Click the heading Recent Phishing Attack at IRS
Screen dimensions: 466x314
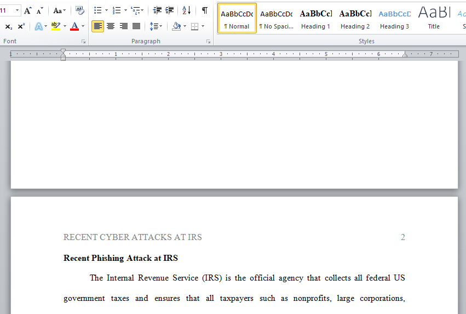point(120,258)
